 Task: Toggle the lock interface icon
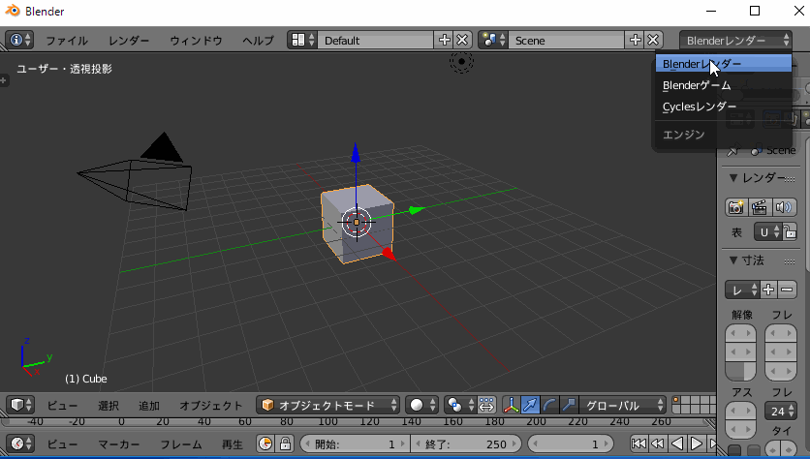pos(790,232)
